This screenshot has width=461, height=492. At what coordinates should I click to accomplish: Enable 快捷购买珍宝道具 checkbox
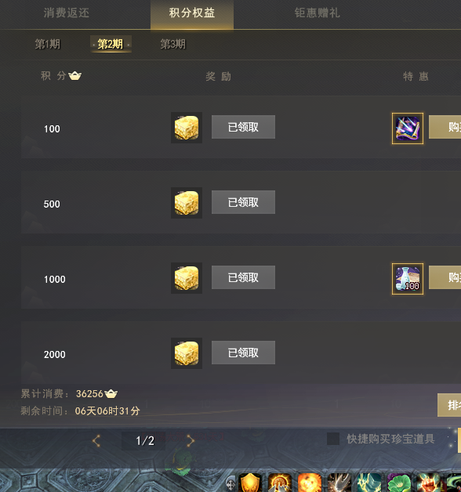[333, 439]
